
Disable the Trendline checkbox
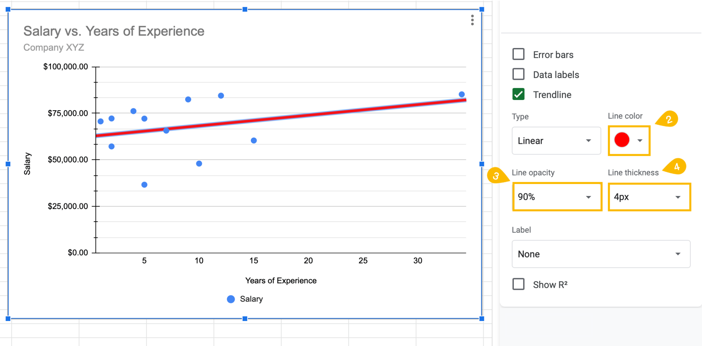click(518, 95)
